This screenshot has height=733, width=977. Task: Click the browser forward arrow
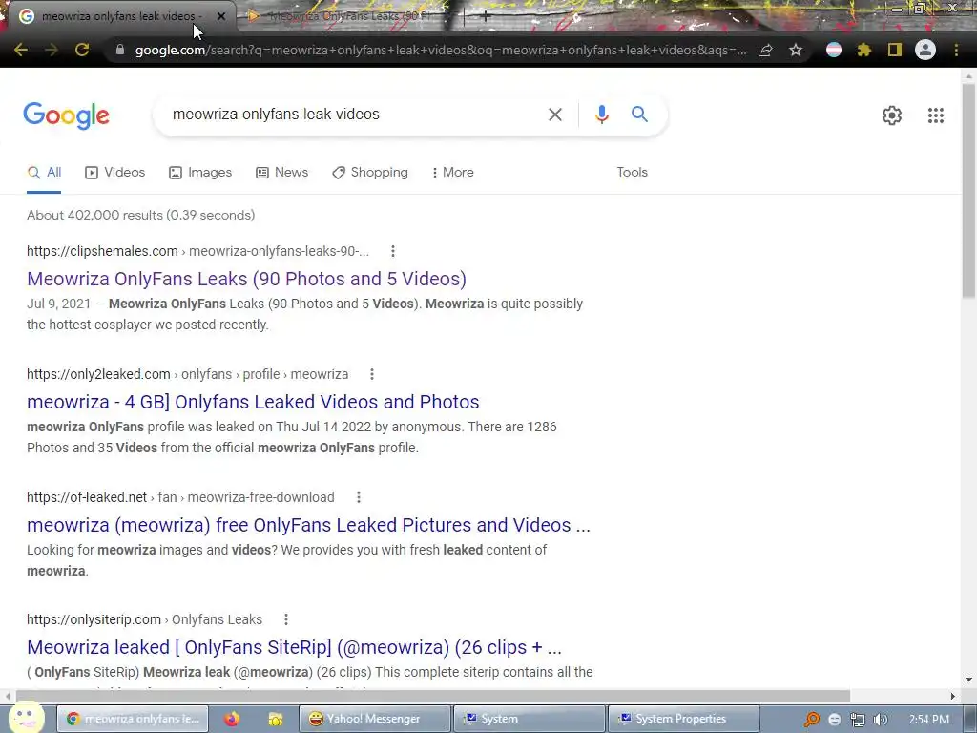(52, 50)
